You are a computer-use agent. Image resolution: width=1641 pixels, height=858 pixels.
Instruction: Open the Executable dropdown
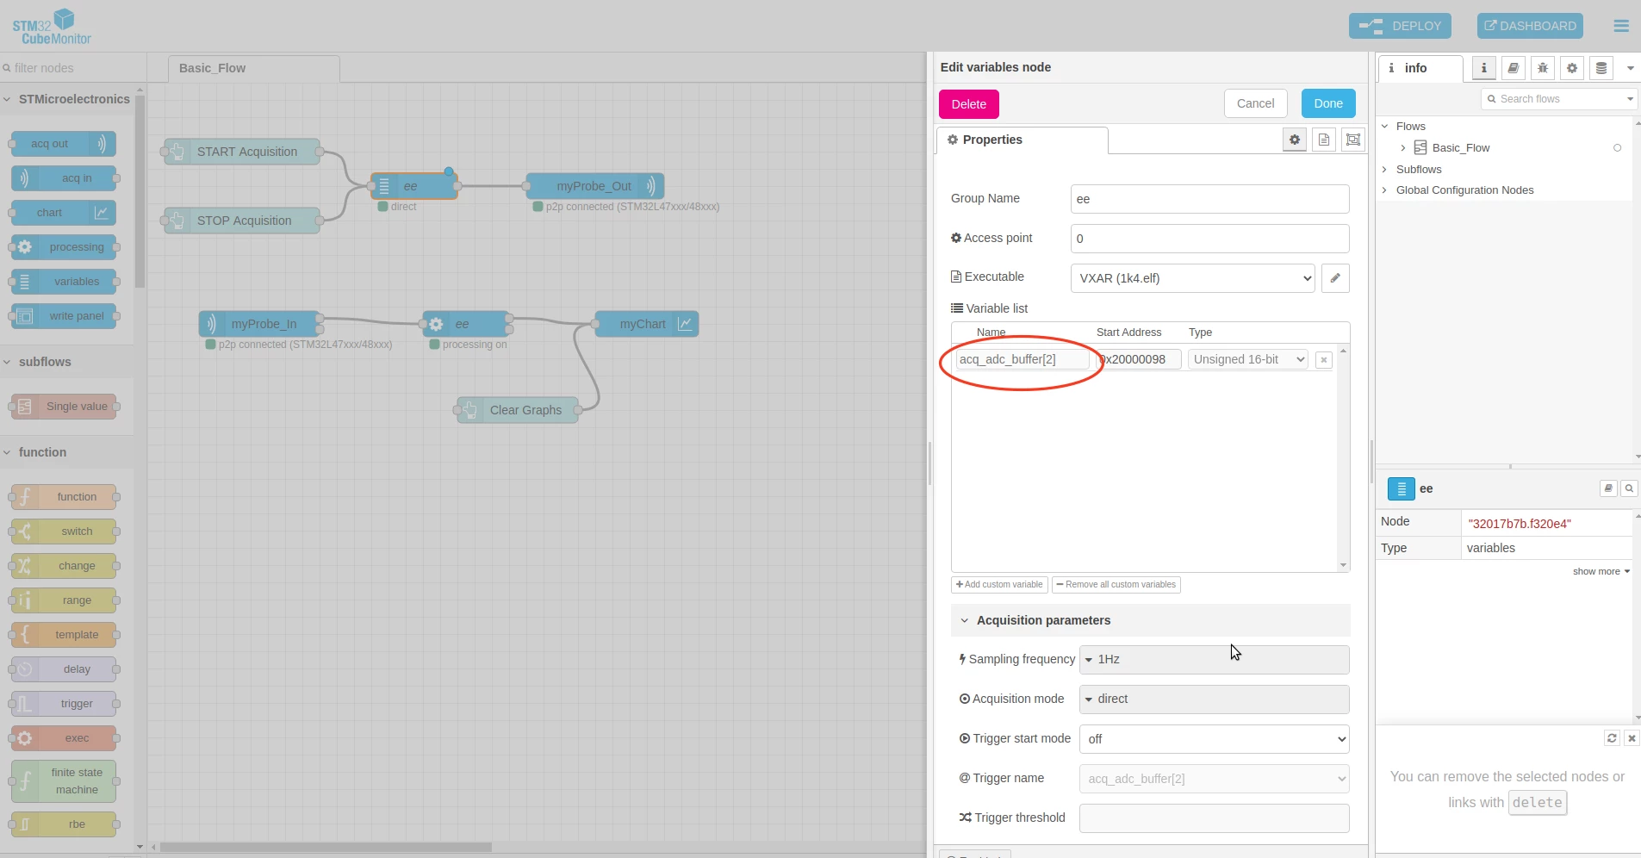click(1192, 278)
